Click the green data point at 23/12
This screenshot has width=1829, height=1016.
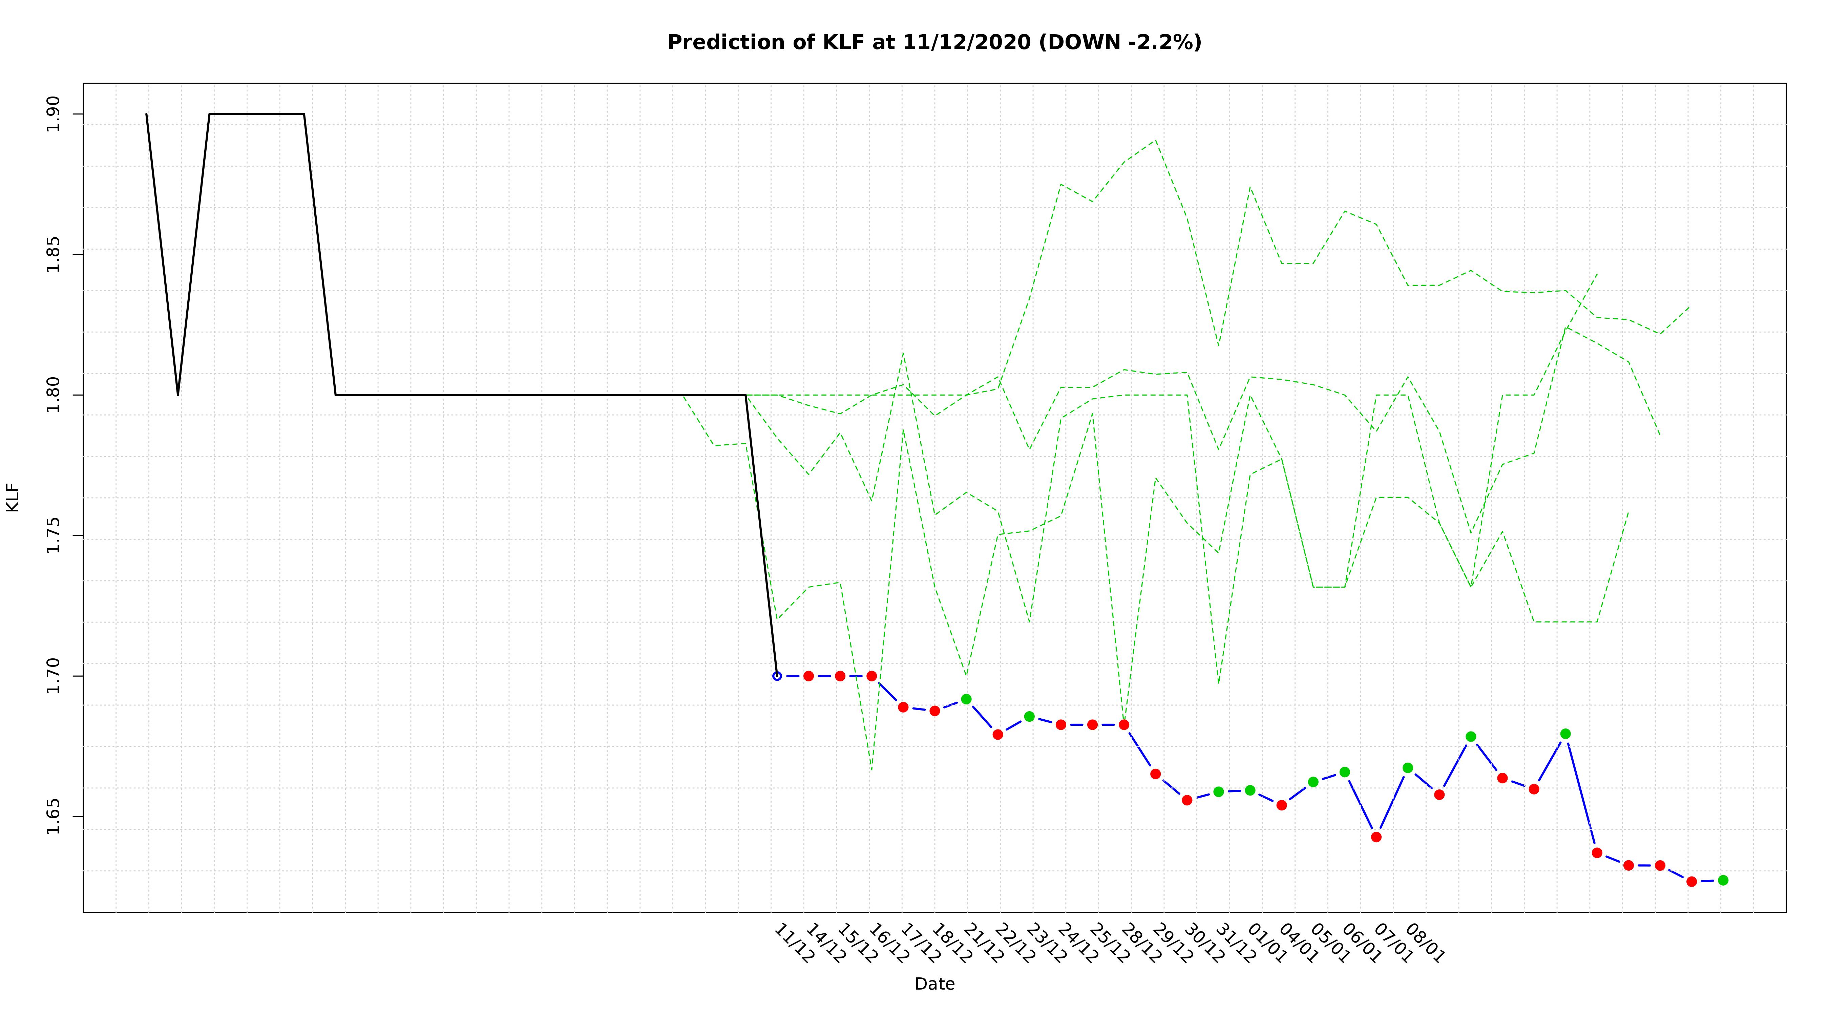pos(1030,716)
